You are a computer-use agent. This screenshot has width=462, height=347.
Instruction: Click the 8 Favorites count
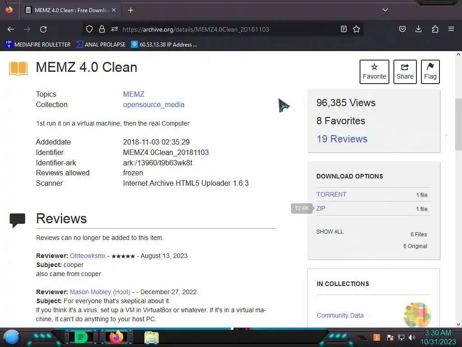[341, 121]
